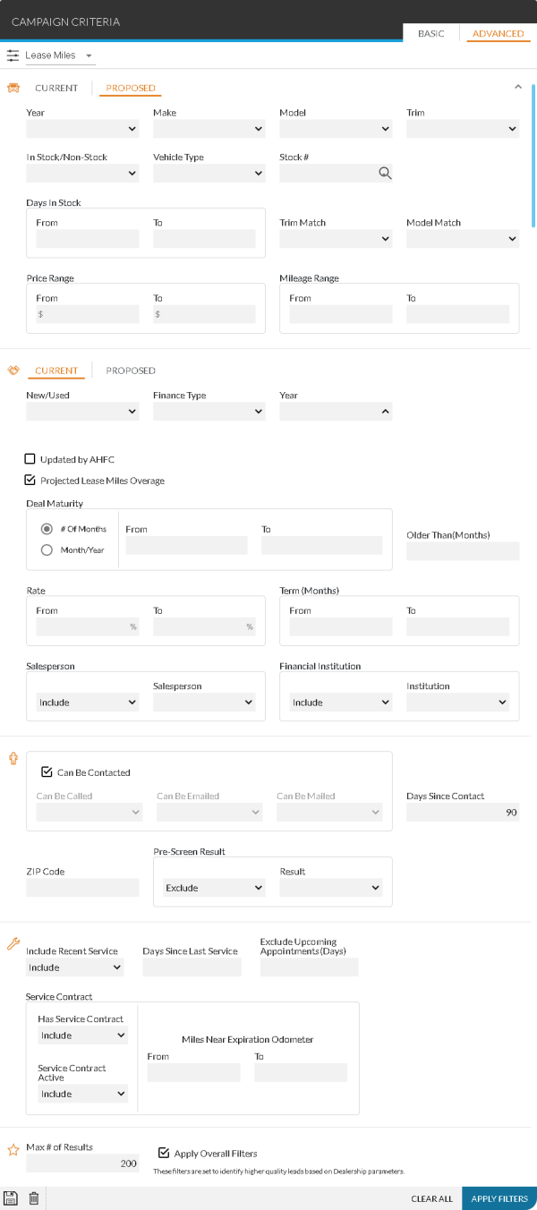Select the PROPOSED tab in the deal section
This screenshot has height=1210, width=537.
pyautogui.click(x=131, y=371)
